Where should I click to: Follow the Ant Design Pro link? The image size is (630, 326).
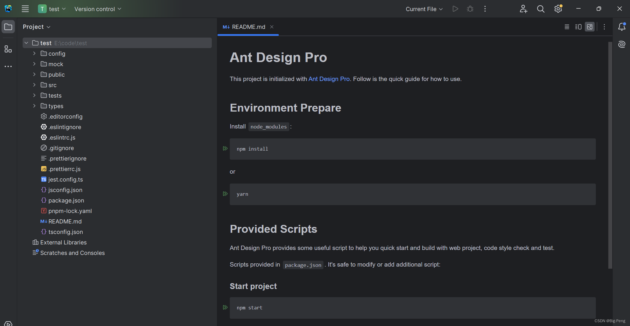pos(329,79)
